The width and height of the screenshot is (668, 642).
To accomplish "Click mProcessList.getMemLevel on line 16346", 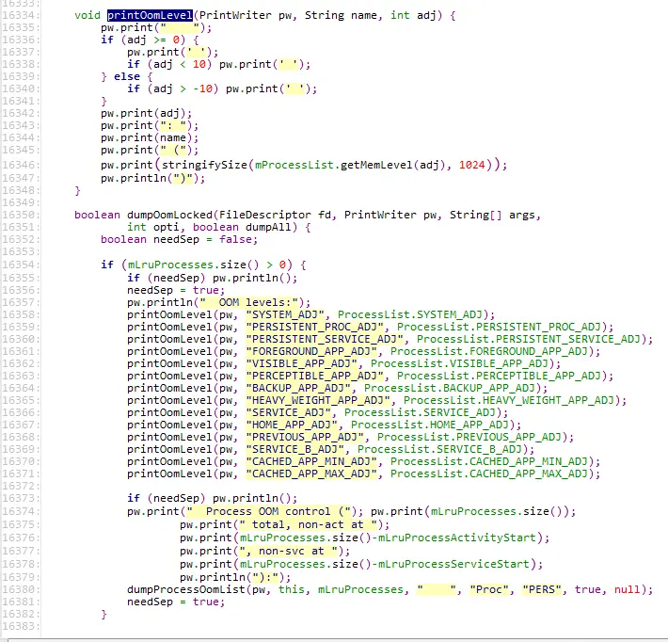I will (334, 165).
